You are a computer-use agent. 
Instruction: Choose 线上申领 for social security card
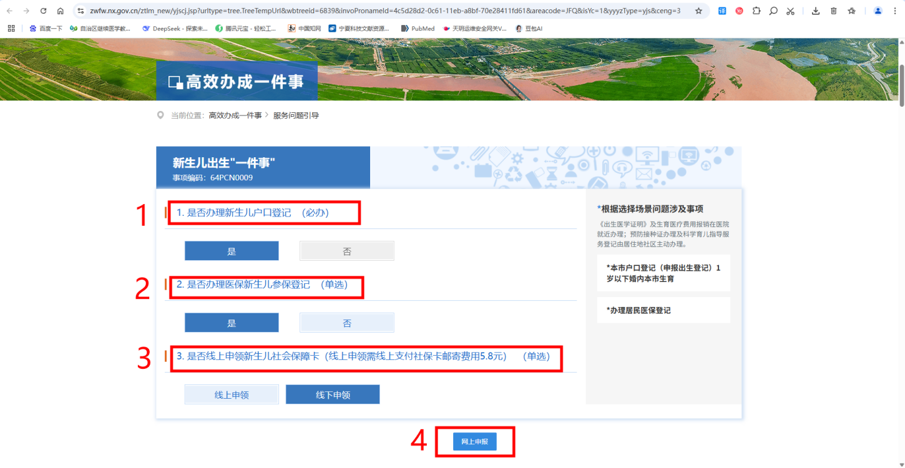pyautogui.click(x=232, y=394)
